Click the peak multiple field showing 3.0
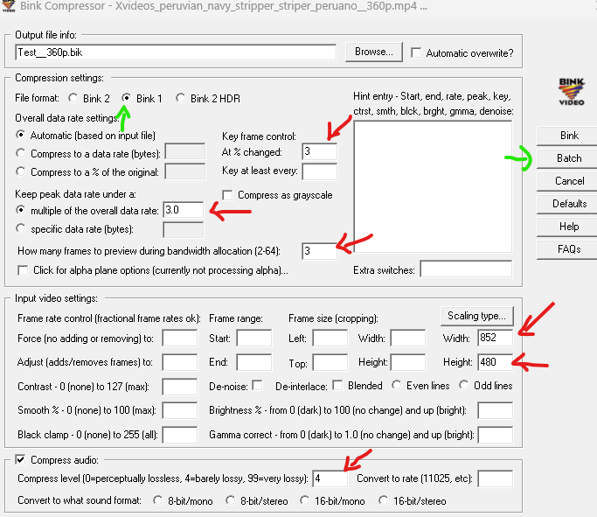Image resolution: width=597 pixels, height=517 pixels. [x=184, y=210]
